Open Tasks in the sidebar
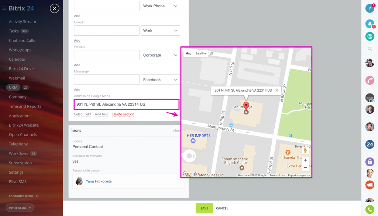The height and width of the screenshot is (216, 378). point(14,31)
